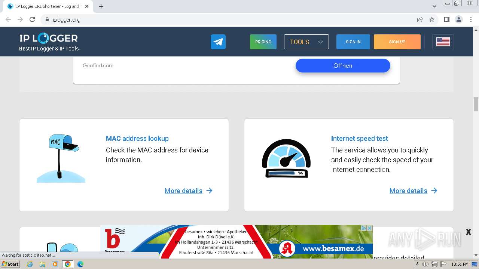479x269 pixels.
Task: Open the volume speaker tray icon
Action: tap(425, 264)
